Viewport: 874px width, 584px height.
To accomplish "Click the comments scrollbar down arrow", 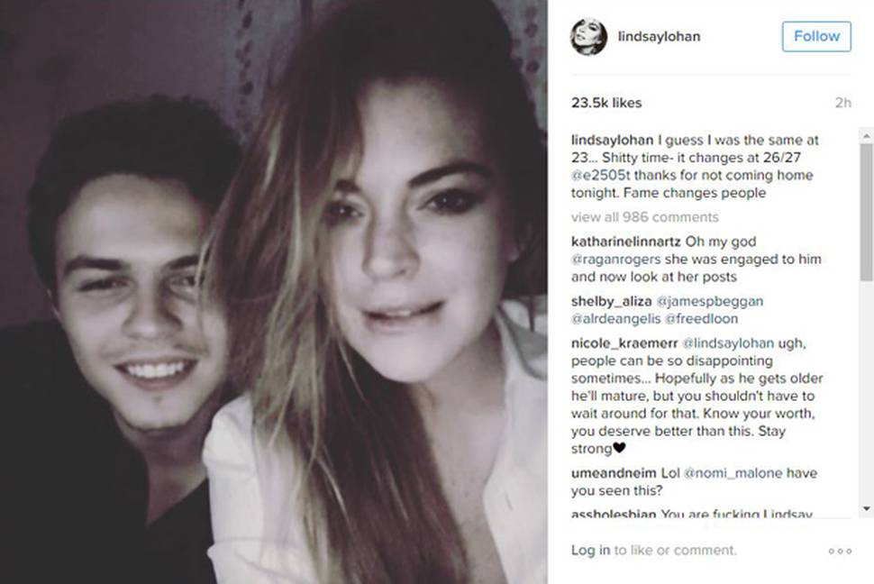I will tap(866, 508).
